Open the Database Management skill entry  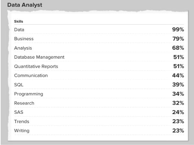click(x=39, y=57)
